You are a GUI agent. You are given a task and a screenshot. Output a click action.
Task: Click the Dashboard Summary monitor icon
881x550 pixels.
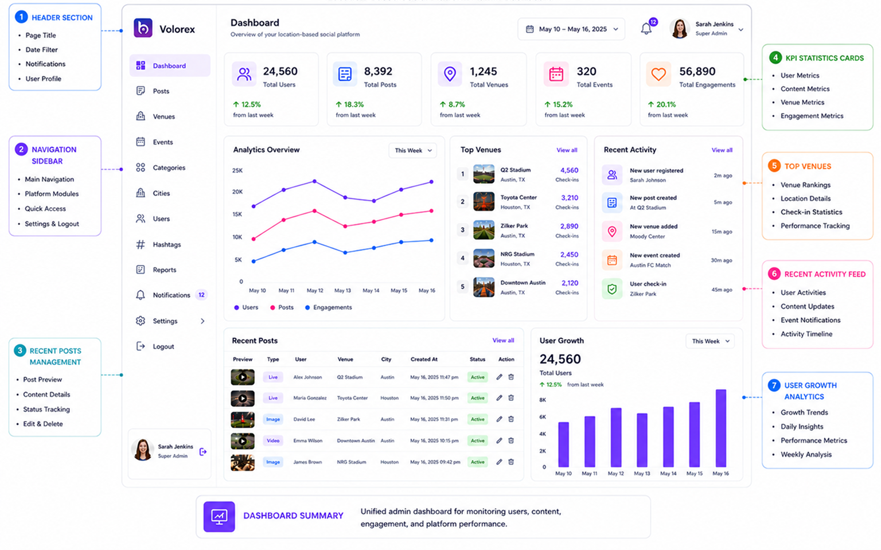coord(219,516)
